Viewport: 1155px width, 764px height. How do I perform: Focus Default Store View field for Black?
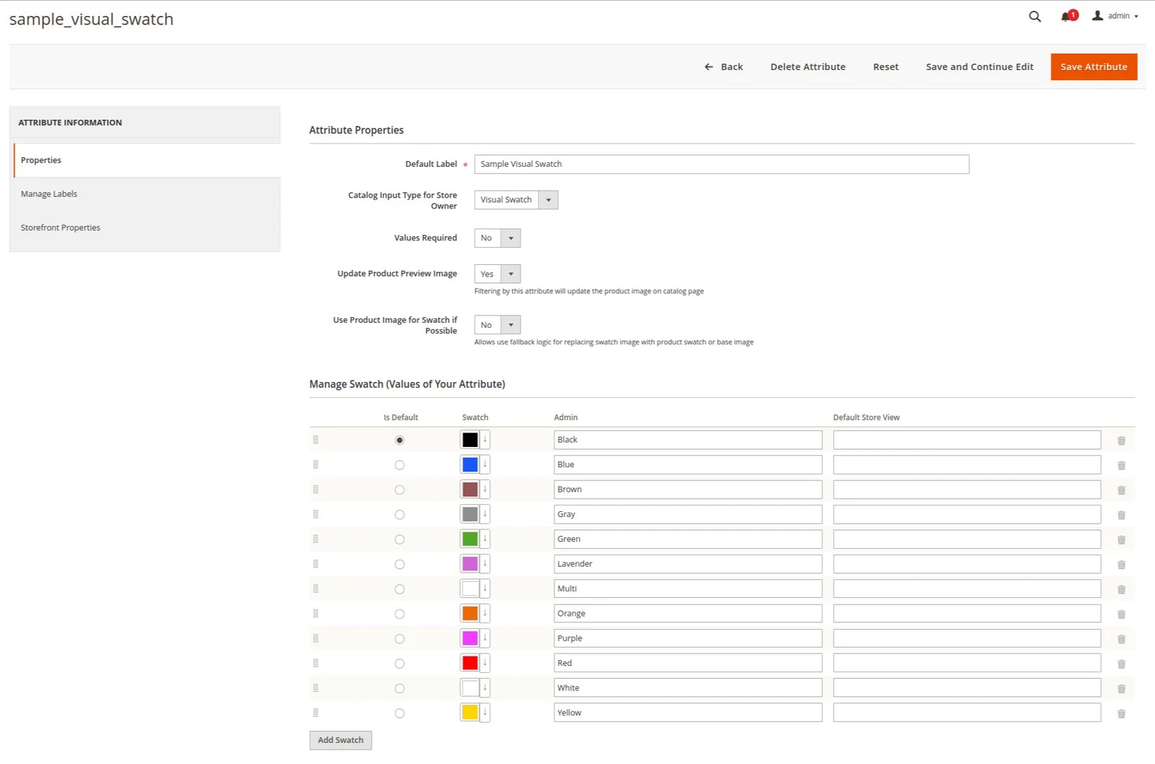(967, 440)
